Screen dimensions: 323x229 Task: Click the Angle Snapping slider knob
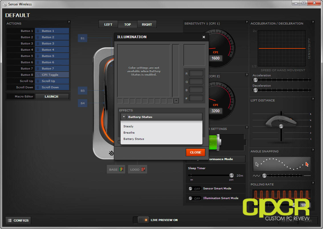[x=264, y=175]
